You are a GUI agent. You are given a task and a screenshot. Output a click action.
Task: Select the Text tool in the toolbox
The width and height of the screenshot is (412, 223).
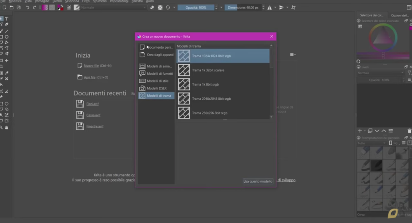tap(6, 18)
